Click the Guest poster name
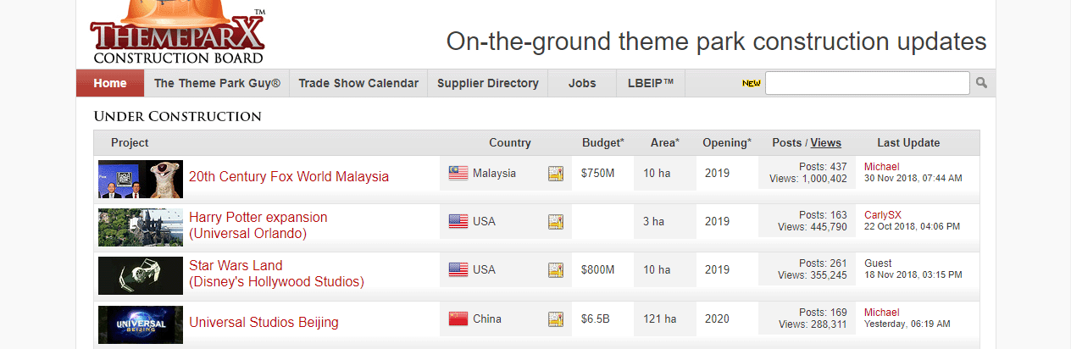The height and width of the screenshot is (349, 1071). click(878, 263)
